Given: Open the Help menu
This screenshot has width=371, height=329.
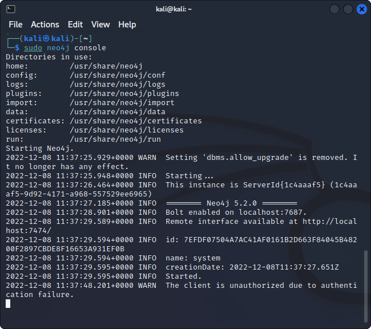Looking at the screenshot, I should [x=127, y=25].
